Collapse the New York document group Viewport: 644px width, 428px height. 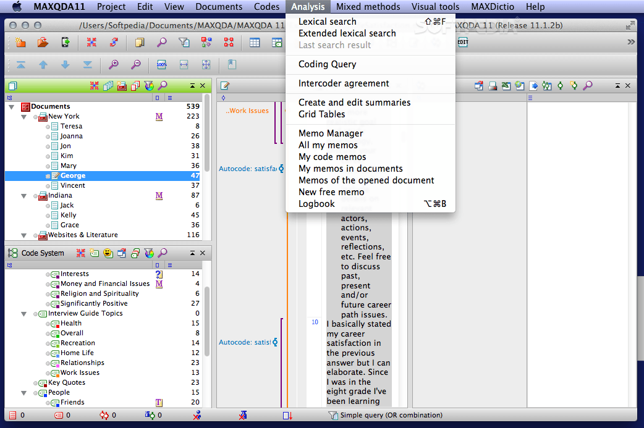24,117
